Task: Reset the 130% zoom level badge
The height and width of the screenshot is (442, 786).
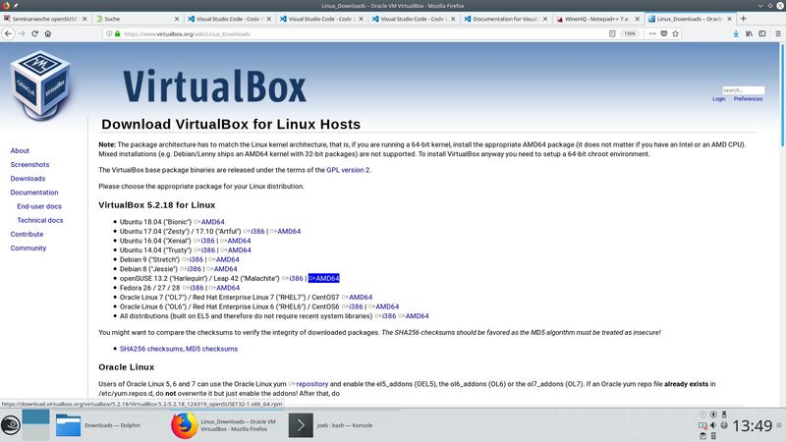Action: (630, 33)
